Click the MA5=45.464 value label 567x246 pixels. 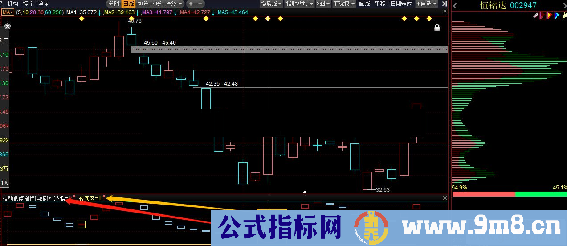233,12
